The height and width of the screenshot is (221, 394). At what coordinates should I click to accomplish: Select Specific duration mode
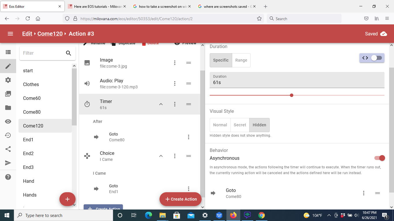coord(221,60)
